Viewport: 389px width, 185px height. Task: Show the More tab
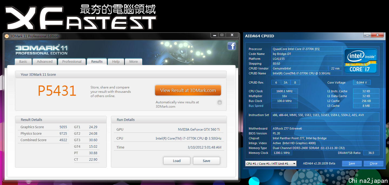(134, 62)
